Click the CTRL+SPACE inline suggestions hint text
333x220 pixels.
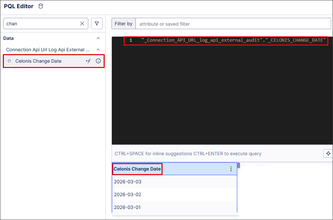[x=188, y=153]
